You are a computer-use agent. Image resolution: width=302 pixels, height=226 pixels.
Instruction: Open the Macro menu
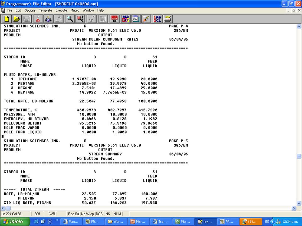[75, 10]
